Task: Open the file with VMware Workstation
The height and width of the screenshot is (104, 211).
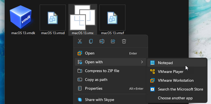Action: click(x=177, y=80)
